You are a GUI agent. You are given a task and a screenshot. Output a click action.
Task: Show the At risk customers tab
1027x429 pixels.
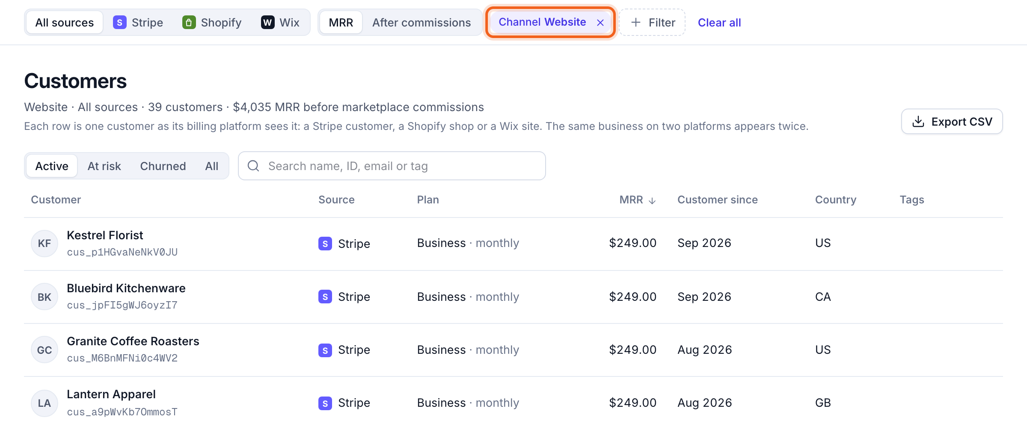point(104,166)
